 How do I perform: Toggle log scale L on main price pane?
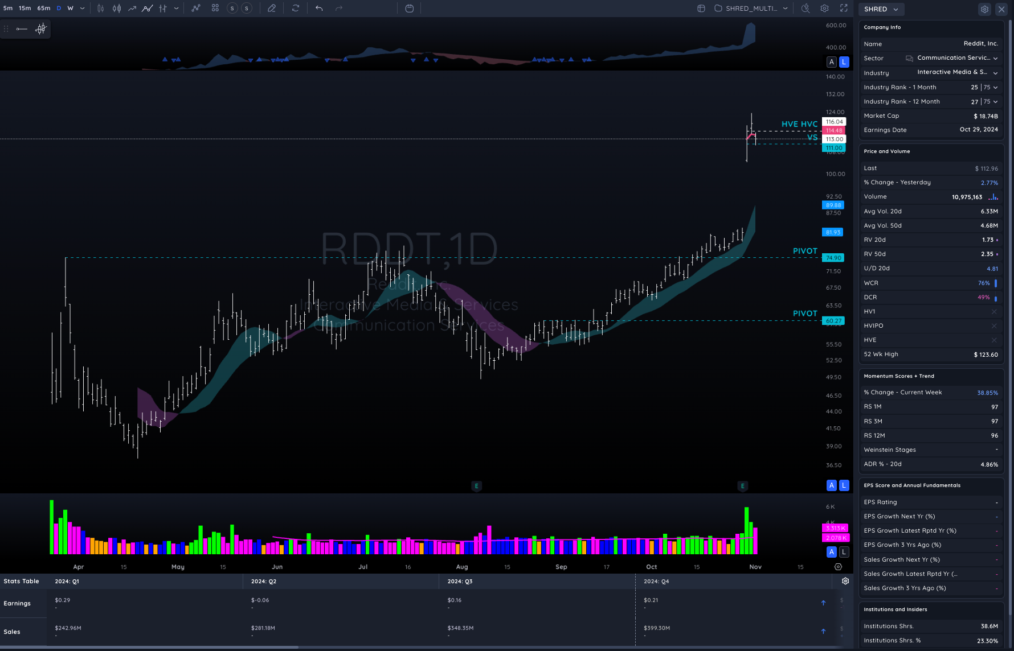[844, 485]
